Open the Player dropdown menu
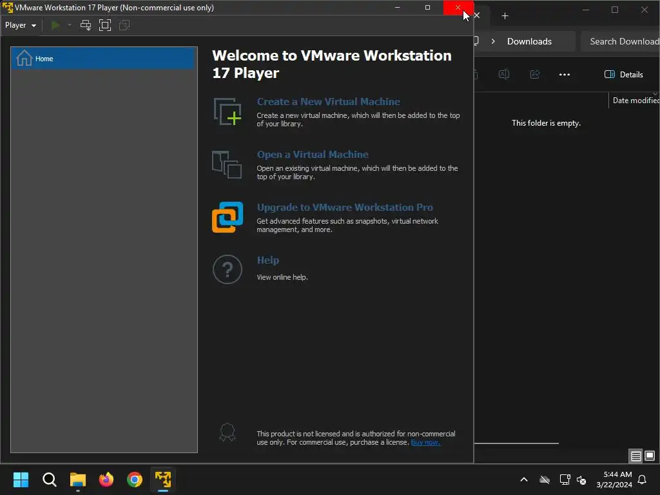 pyautogui.click(x=20, y=25)
